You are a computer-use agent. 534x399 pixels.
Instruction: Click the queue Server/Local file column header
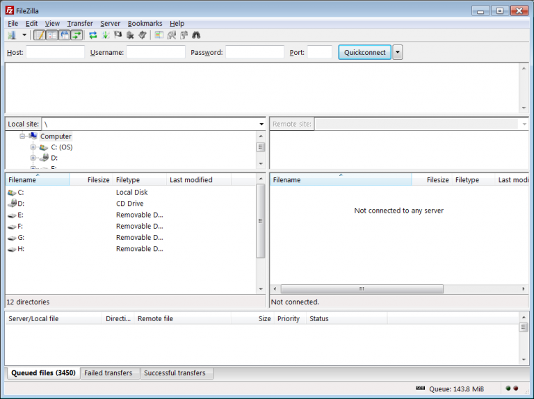[54, 318]
